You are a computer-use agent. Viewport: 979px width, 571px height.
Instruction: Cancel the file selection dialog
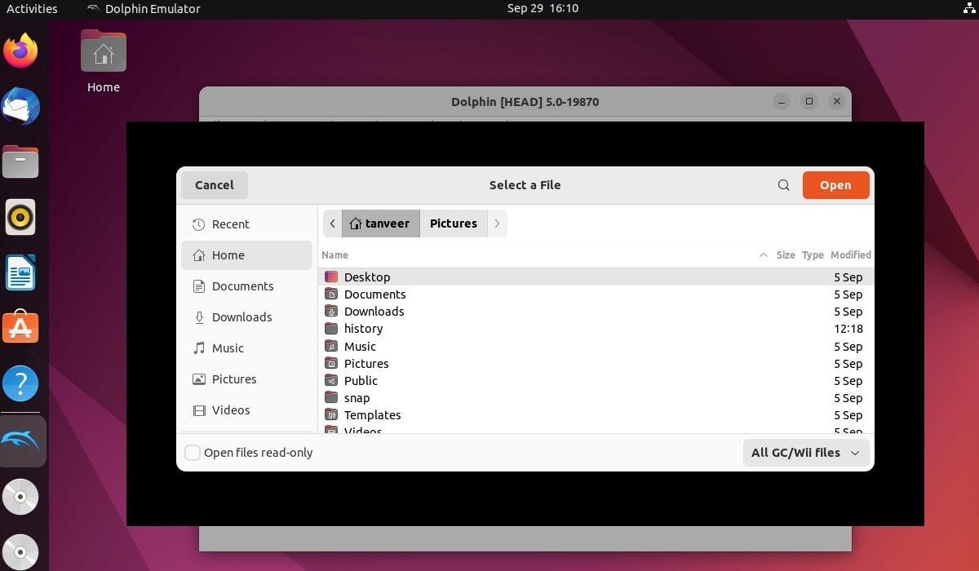214,185
